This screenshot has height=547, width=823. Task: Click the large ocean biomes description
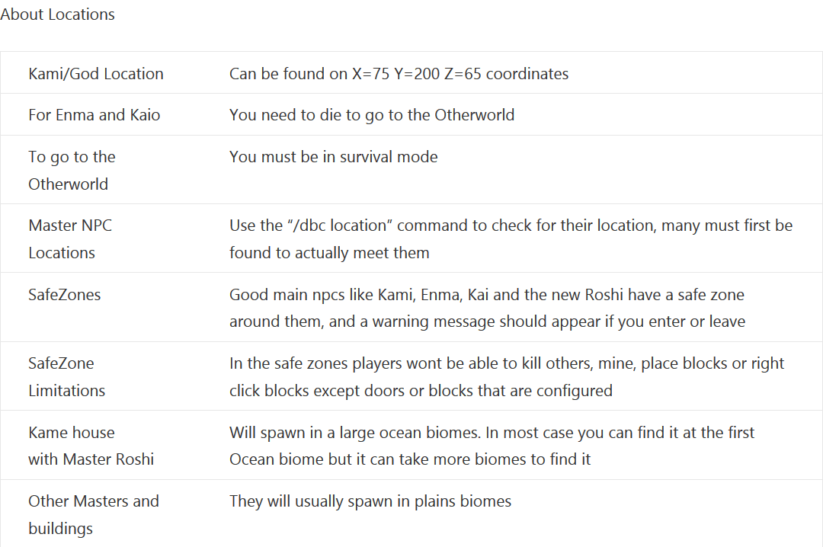(492, 446)
